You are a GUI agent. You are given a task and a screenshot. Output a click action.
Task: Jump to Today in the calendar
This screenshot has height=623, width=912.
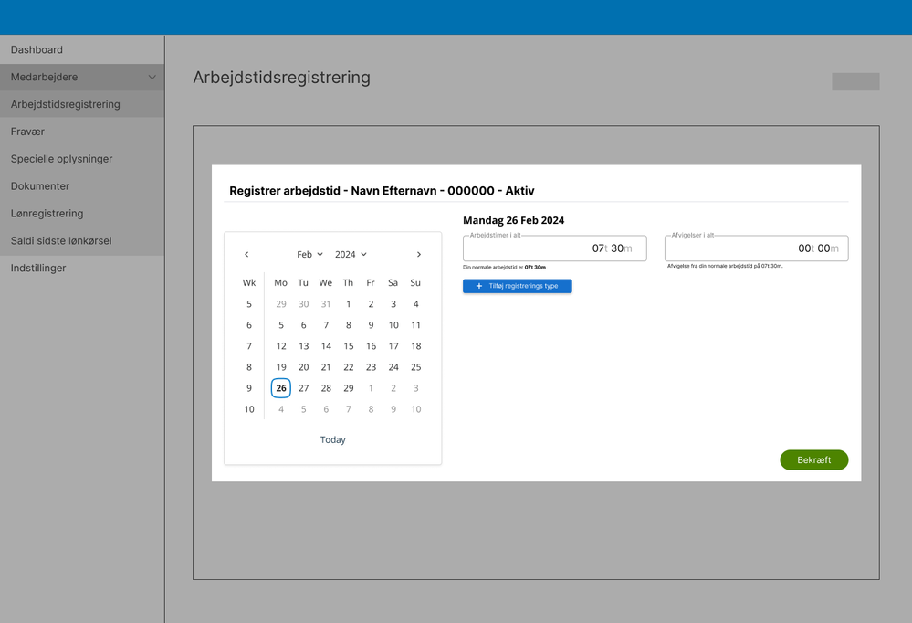coord(332,439)
